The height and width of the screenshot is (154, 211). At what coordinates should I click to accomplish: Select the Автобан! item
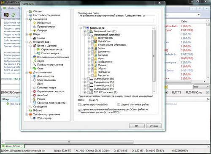(x=42, y=95)
